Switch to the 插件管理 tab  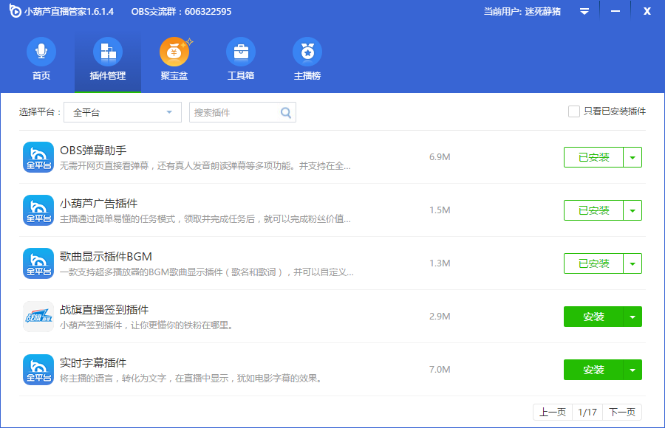108,61
